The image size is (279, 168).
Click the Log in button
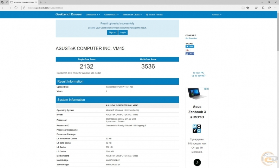click(x=123, y=33)
